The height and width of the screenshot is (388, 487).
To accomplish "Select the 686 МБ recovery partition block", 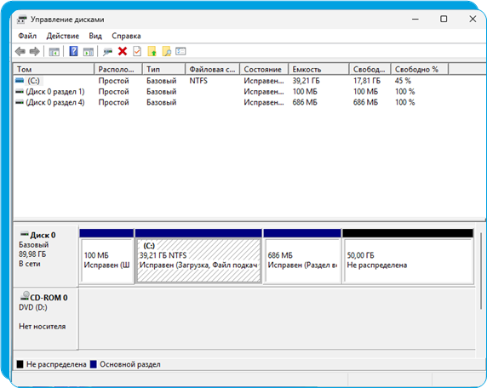I will pos(302,260).
